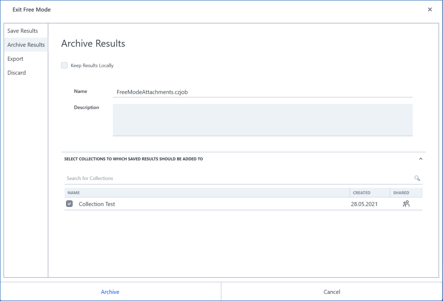Click the Name input field

[262, 92]
